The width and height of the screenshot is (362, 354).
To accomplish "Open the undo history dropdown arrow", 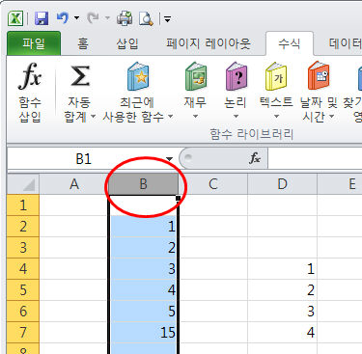I will 77,18.
